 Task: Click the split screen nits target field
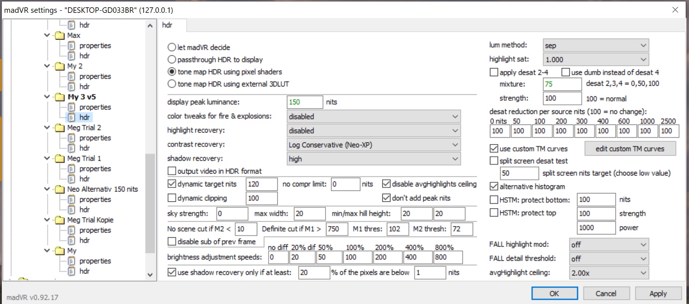(x=519, y=173)
